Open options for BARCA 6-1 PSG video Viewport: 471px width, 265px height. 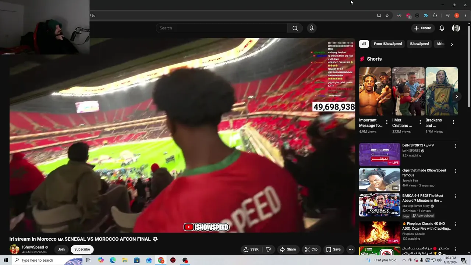[x=456, y=197]
